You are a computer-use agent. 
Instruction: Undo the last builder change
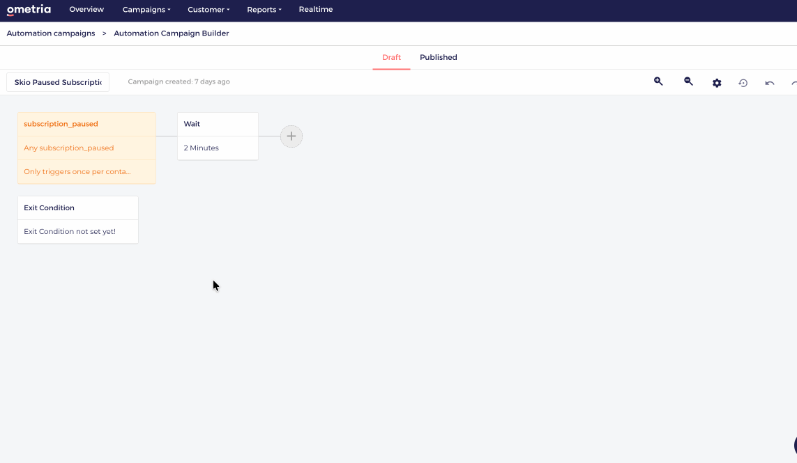[770, 83]
